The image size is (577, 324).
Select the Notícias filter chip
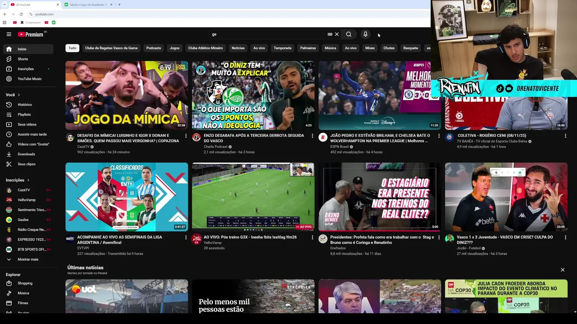click(x=238, y=48)
